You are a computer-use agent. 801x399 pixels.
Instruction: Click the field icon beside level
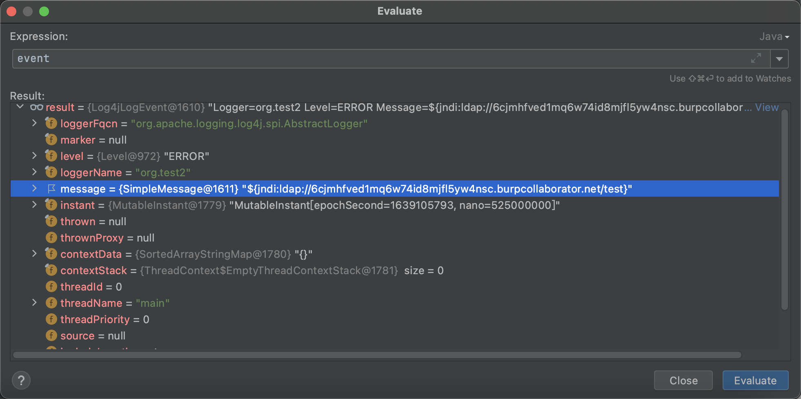(x=51, y=156)
